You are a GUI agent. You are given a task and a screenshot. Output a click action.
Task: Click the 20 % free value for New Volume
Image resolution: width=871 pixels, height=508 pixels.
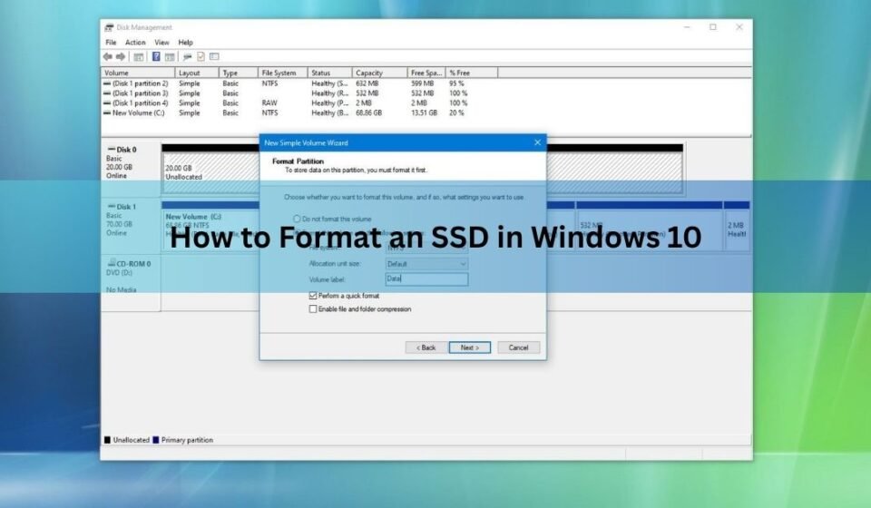tap(456, 112)
